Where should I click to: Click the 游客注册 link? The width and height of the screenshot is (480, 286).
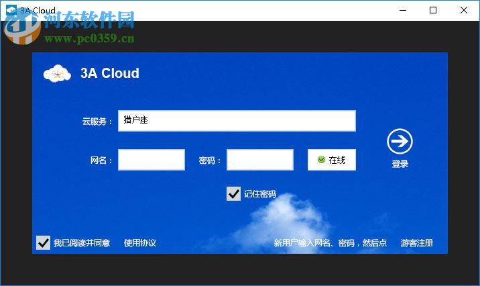pyautogui.click(x=416, y=243)
